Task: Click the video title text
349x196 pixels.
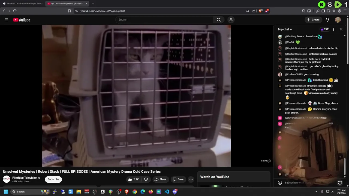Action: [82, 171]
